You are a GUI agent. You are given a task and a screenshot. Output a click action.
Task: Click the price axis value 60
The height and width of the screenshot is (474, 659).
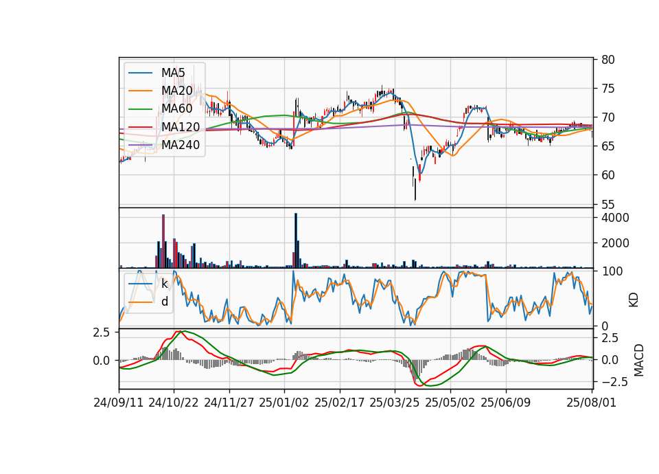pos(608,175)
